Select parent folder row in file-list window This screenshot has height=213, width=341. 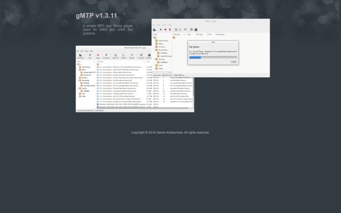(121, 64)
